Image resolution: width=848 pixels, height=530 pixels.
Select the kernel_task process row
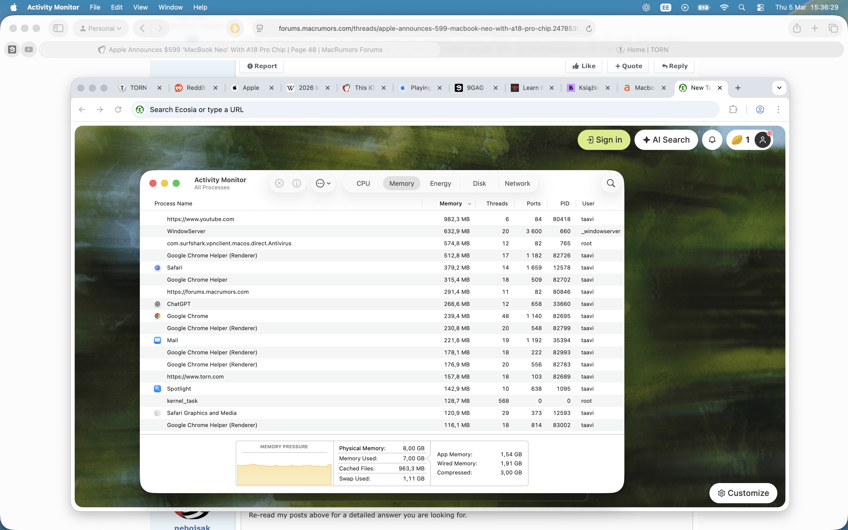click(382, 401)
